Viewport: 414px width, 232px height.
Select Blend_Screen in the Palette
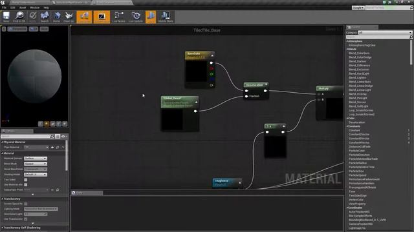click(x=357, y=102)
